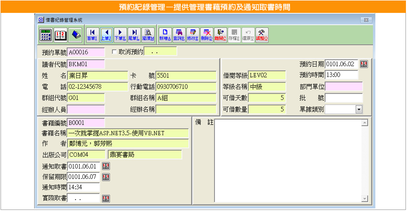The width and height of the screenshot is (407, 211).
Task: Open browse list (瀏覽) button
Action: (x=148, y=35)
